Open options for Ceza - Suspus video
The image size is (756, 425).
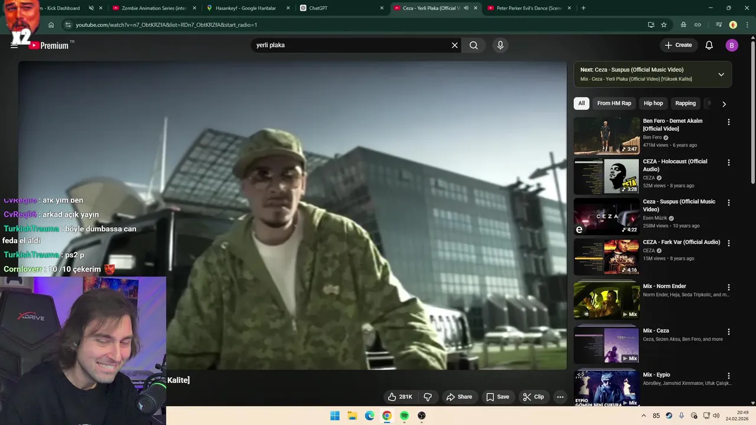pyautogui.click(x=728, y=202)
